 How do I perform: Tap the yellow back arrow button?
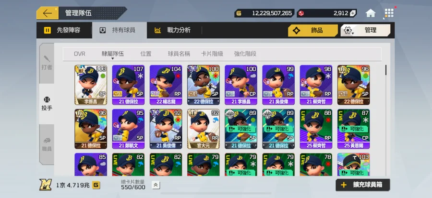(x=48, y=13)
